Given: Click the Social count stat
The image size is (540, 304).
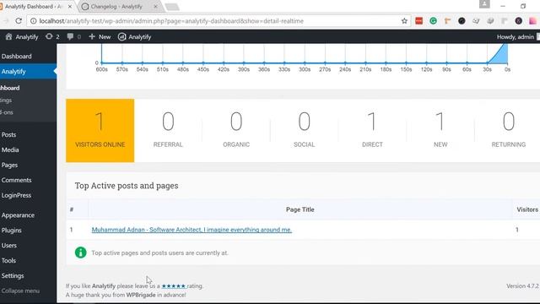Looking at the screenshot, I should coord(305,130).
